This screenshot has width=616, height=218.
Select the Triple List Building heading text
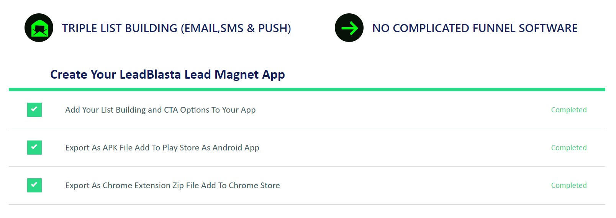pyautogui.click(x=177, y=28)
